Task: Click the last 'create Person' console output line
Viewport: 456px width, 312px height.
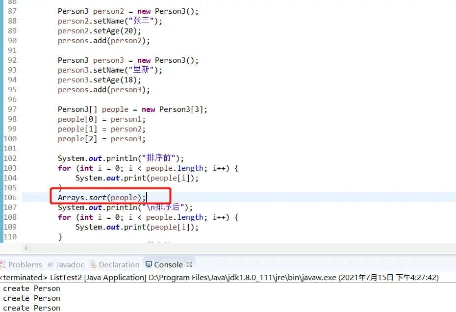Action: pyautogui.click(x=31, y=308)
